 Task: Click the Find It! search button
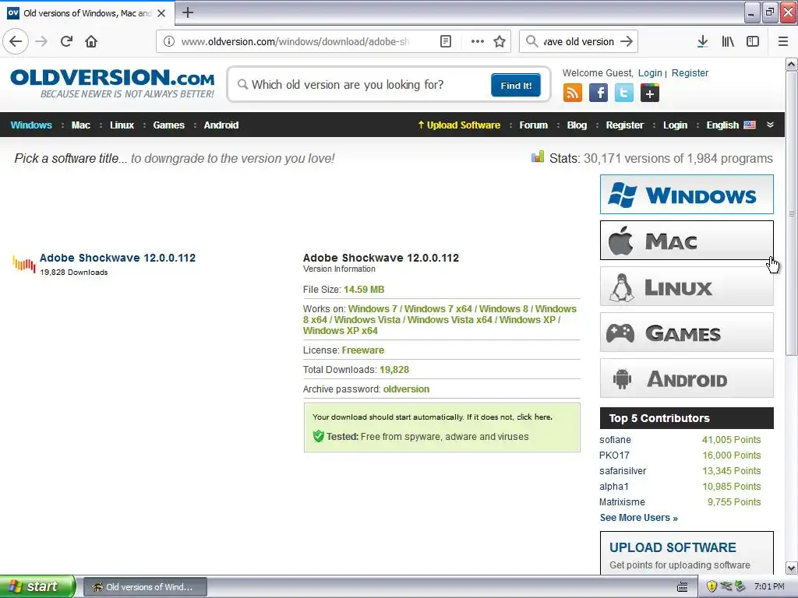(x=516, y=85)
